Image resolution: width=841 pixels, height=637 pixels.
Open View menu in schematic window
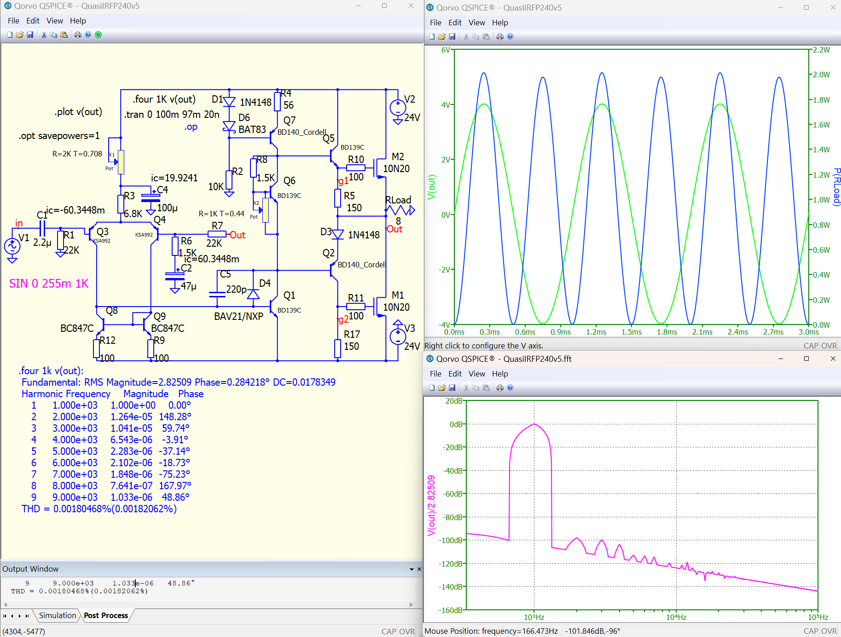point(55,21)
